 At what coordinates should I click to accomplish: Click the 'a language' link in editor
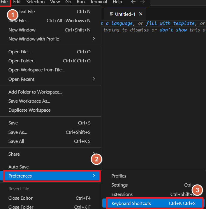[119, 23]
